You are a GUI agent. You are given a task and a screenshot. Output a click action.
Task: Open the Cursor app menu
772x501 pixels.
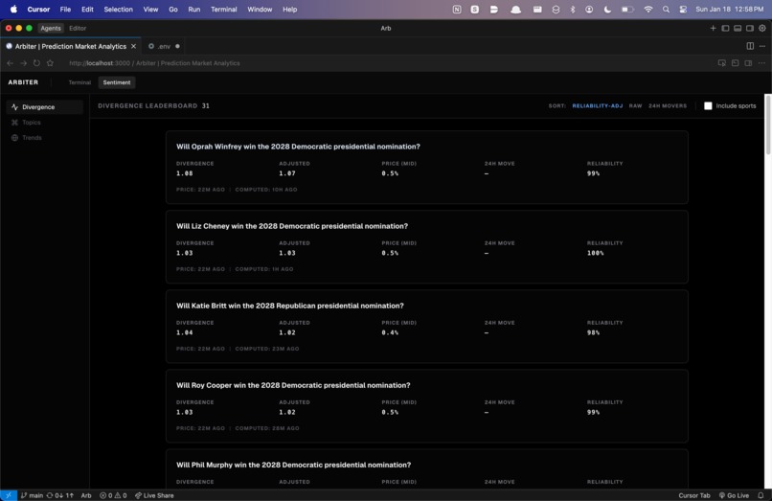(38, 9)
